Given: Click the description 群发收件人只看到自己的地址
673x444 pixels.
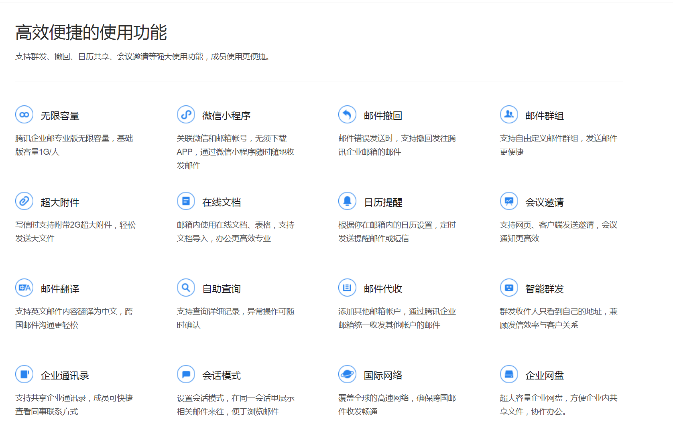Looking at the screenshot, I should coord(559,318).
